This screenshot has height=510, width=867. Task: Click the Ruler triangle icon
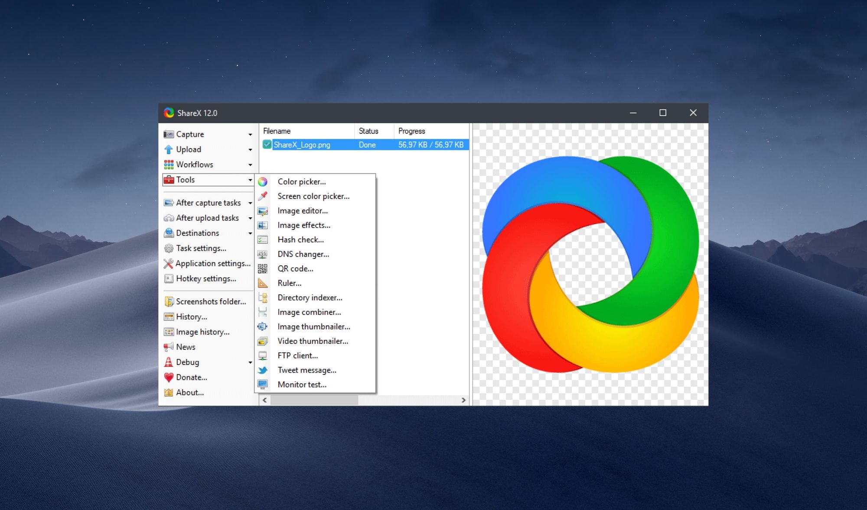[x=263, y=283]
